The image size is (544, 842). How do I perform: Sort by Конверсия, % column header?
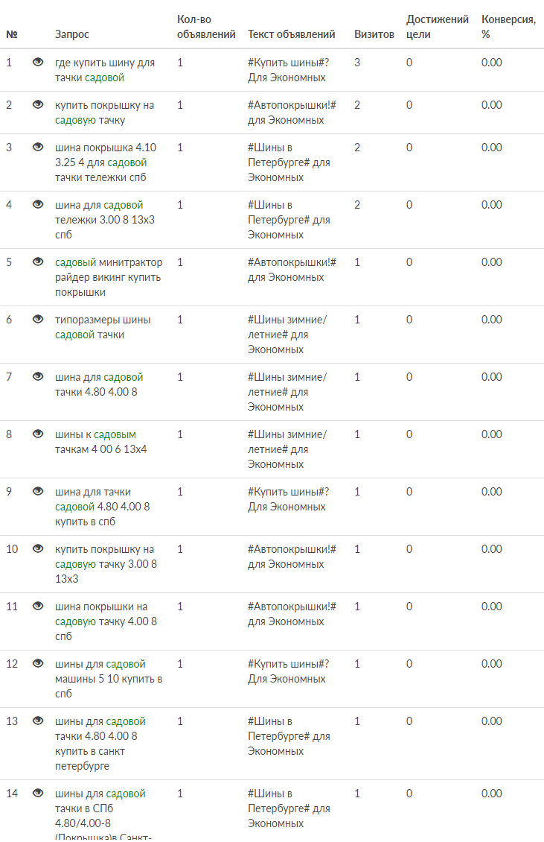pyautogui.click(x=508, y=27)
